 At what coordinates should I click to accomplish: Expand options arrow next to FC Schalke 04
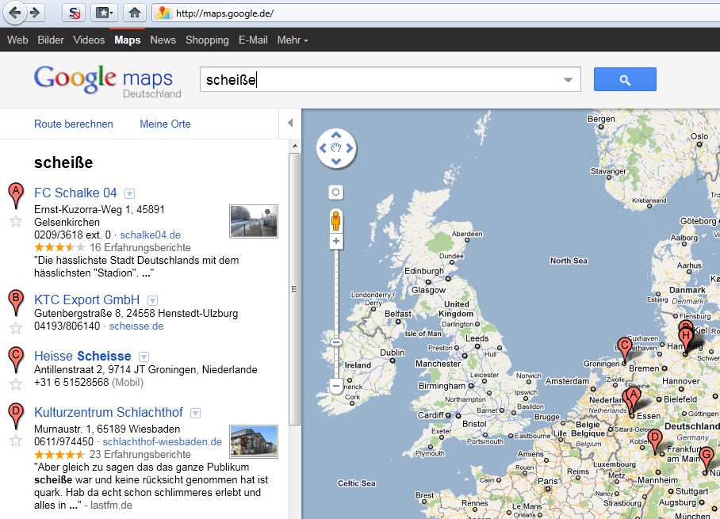(x=130, y=193)
